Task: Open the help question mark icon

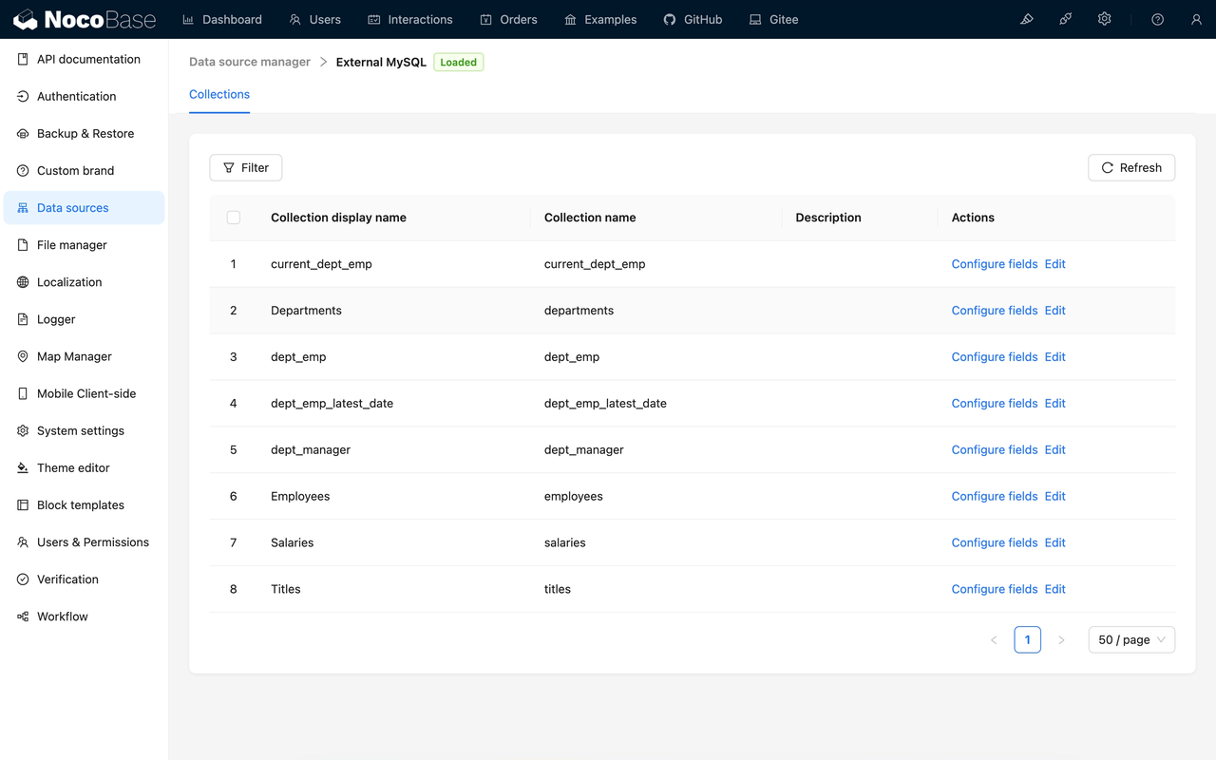Action: [x=1157, y=19]
